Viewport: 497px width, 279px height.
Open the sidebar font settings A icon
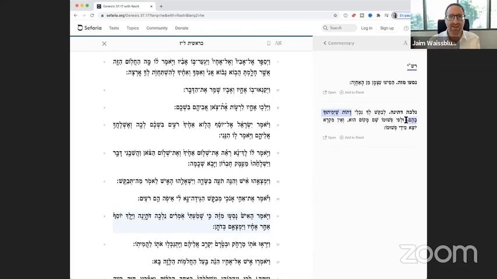click(x=406, y=43)
